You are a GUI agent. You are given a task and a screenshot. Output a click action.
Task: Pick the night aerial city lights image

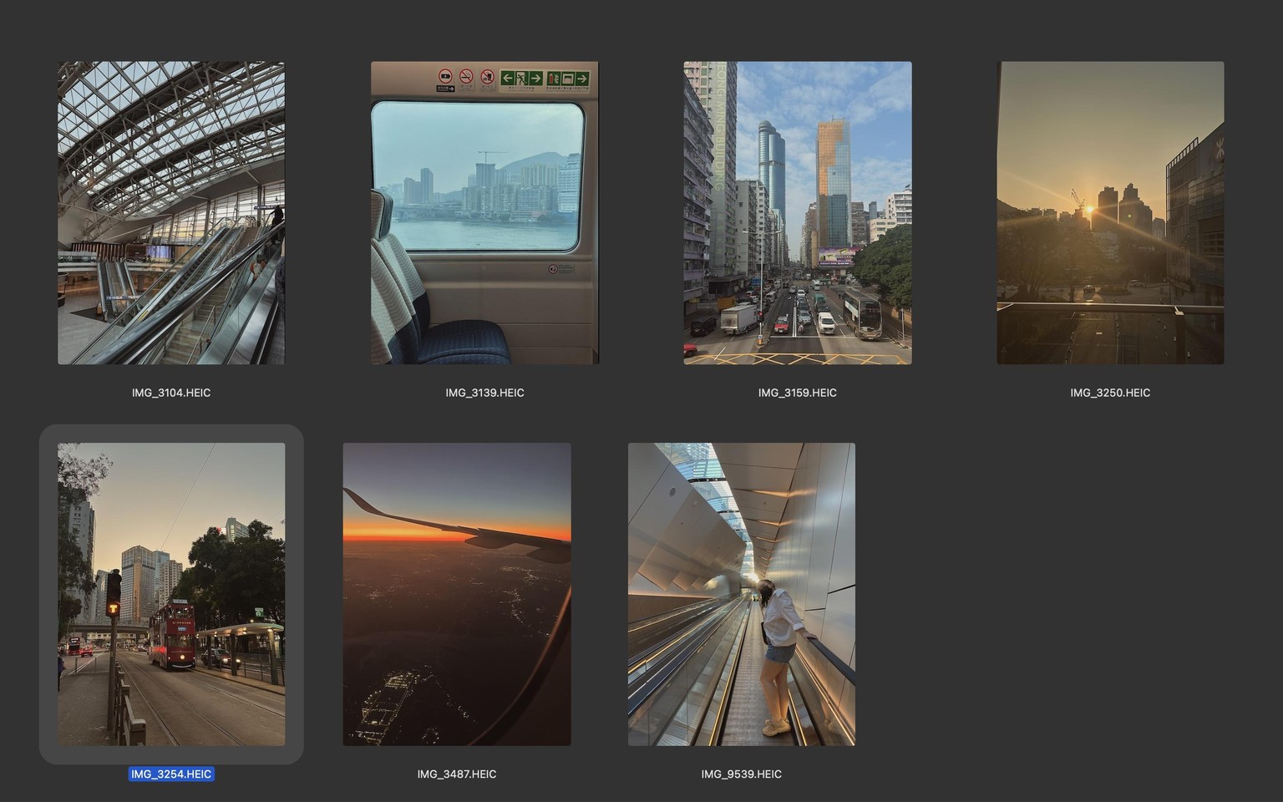pos(457,594)
